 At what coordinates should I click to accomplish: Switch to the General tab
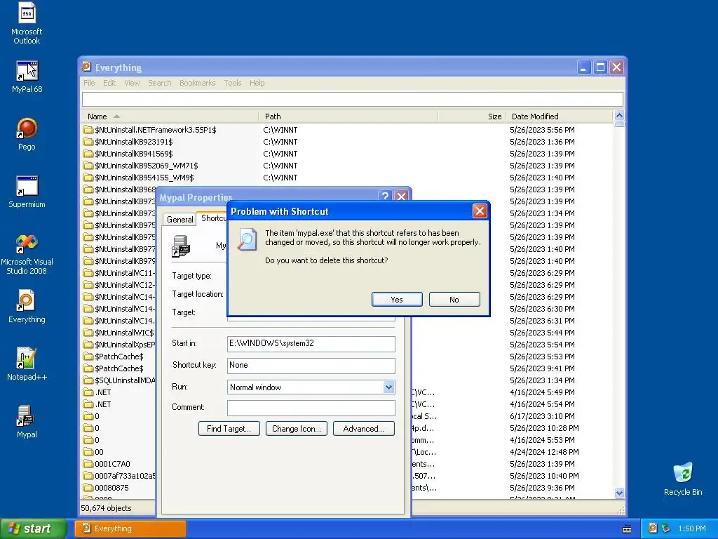click(x=179, y=220)
